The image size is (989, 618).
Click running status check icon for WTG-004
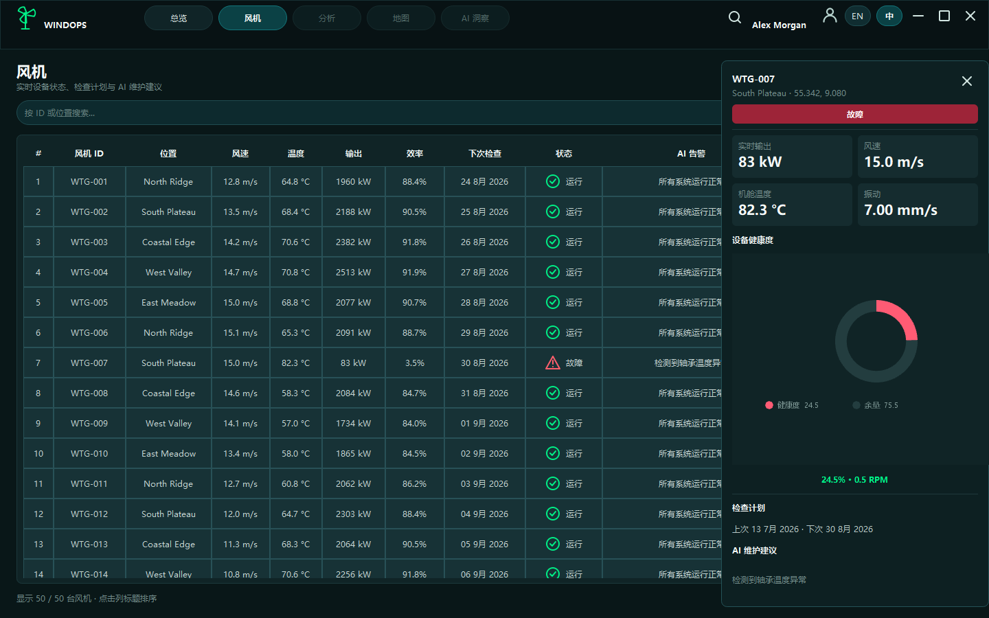(553, 272)
